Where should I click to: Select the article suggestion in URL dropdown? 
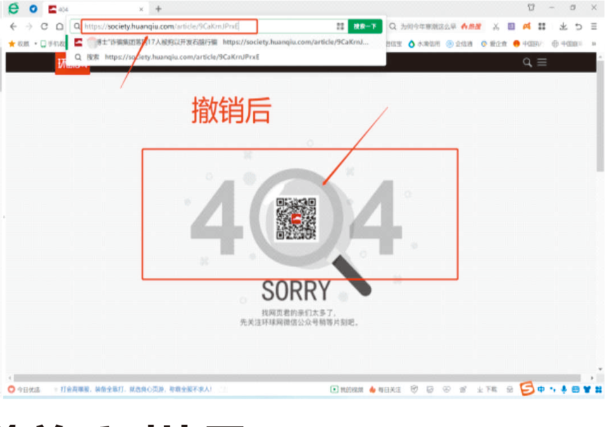(227, 42)
